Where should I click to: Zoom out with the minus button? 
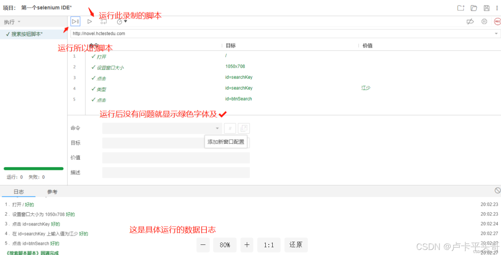click(x=203, y=245)
